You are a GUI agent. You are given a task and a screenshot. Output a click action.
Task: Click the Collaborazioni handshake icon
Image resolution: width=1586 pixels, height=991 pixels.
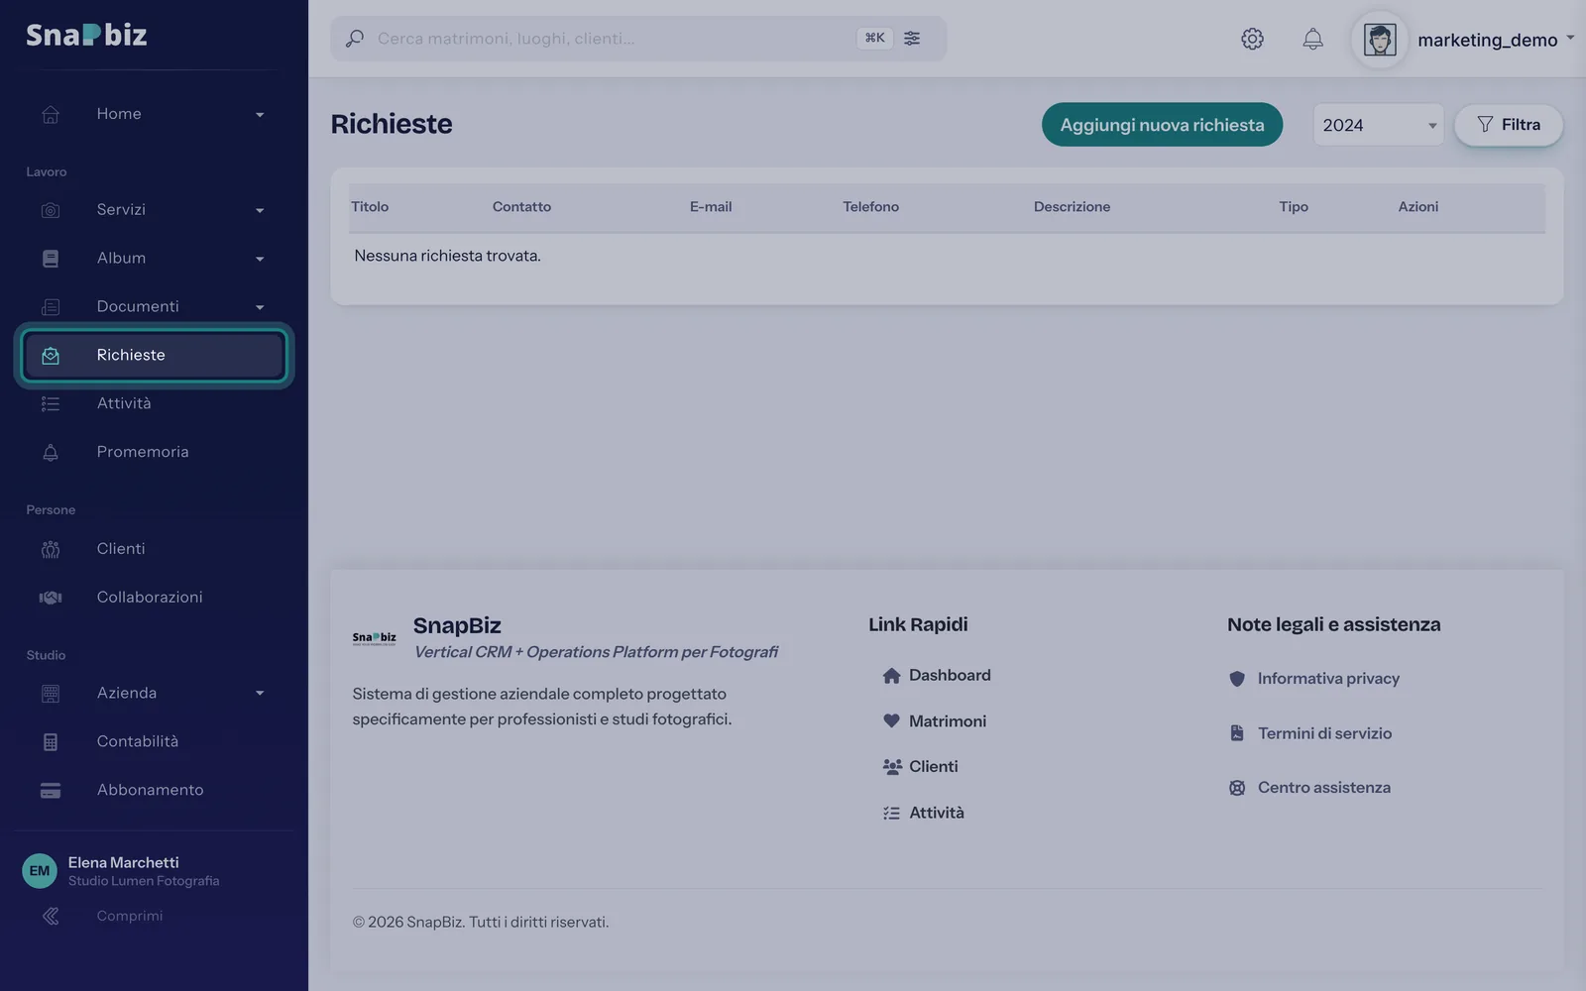[x=51, y=598]
